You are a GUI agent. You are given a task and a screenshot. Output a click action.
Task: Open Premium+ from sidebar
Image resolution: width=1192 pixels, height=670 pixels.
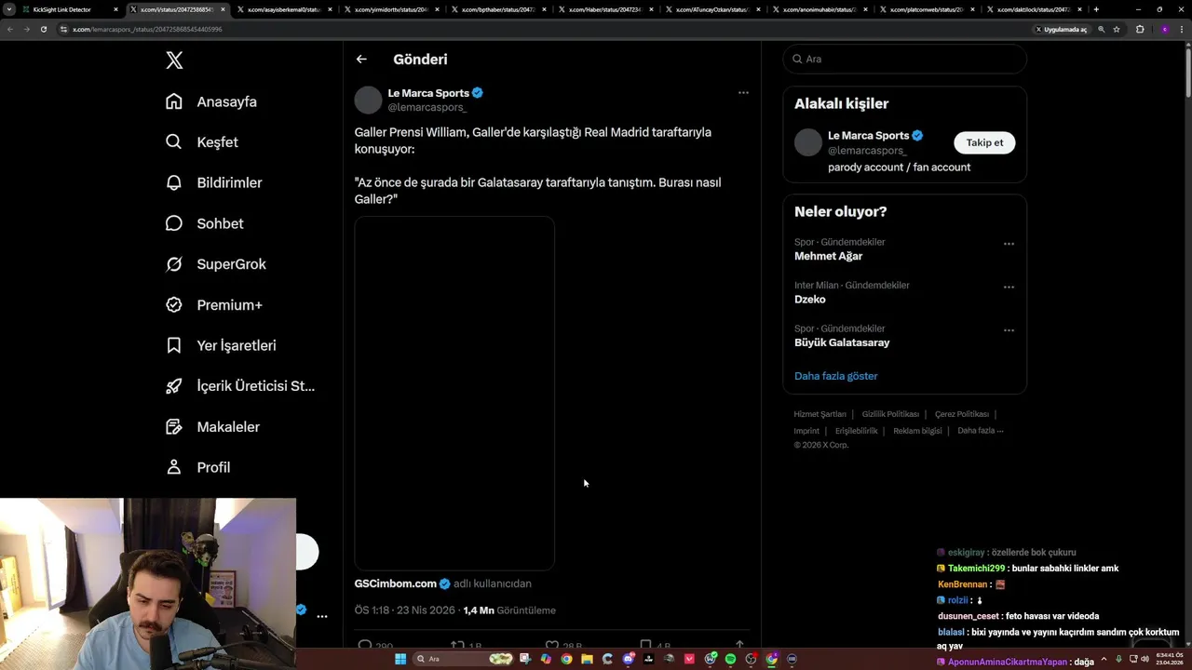pos(213,304)
